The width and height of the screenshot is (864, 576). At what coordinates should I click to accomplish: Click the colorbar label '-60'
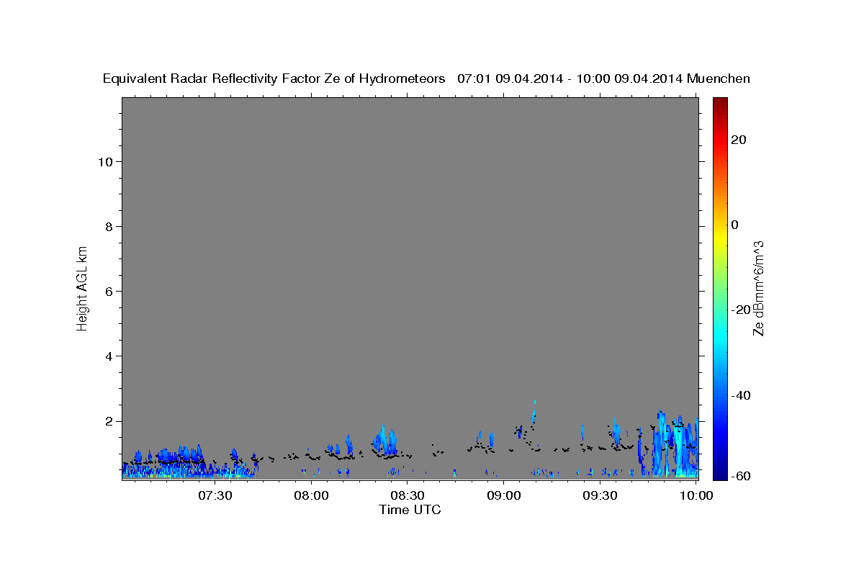click(x=741, y=476)
